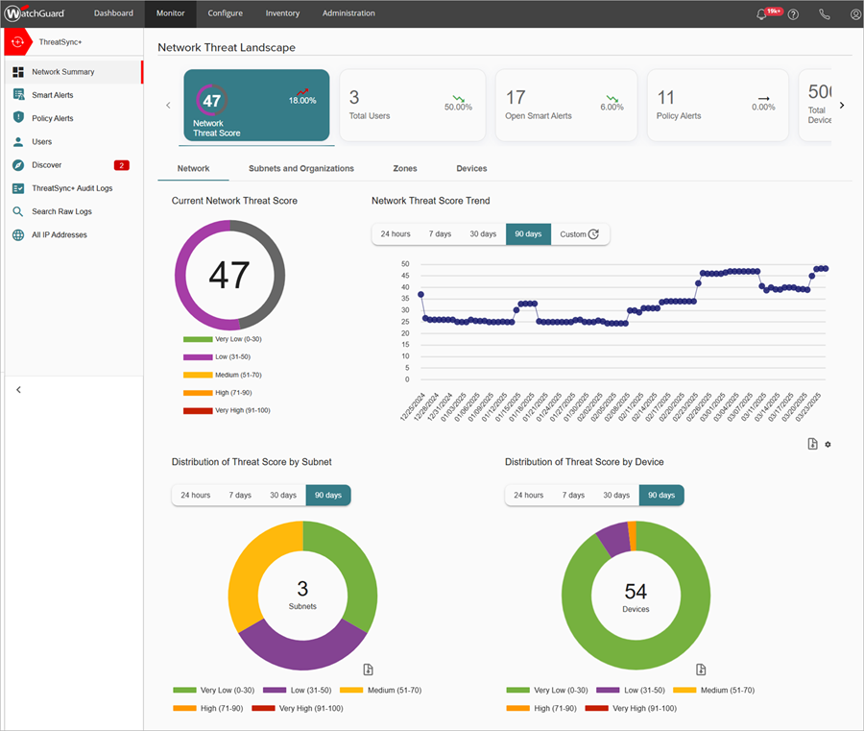Image resolution: width=864 pixels, height=731 pixels.
Task: Click the phone support icon
Action: click(824, 13)
